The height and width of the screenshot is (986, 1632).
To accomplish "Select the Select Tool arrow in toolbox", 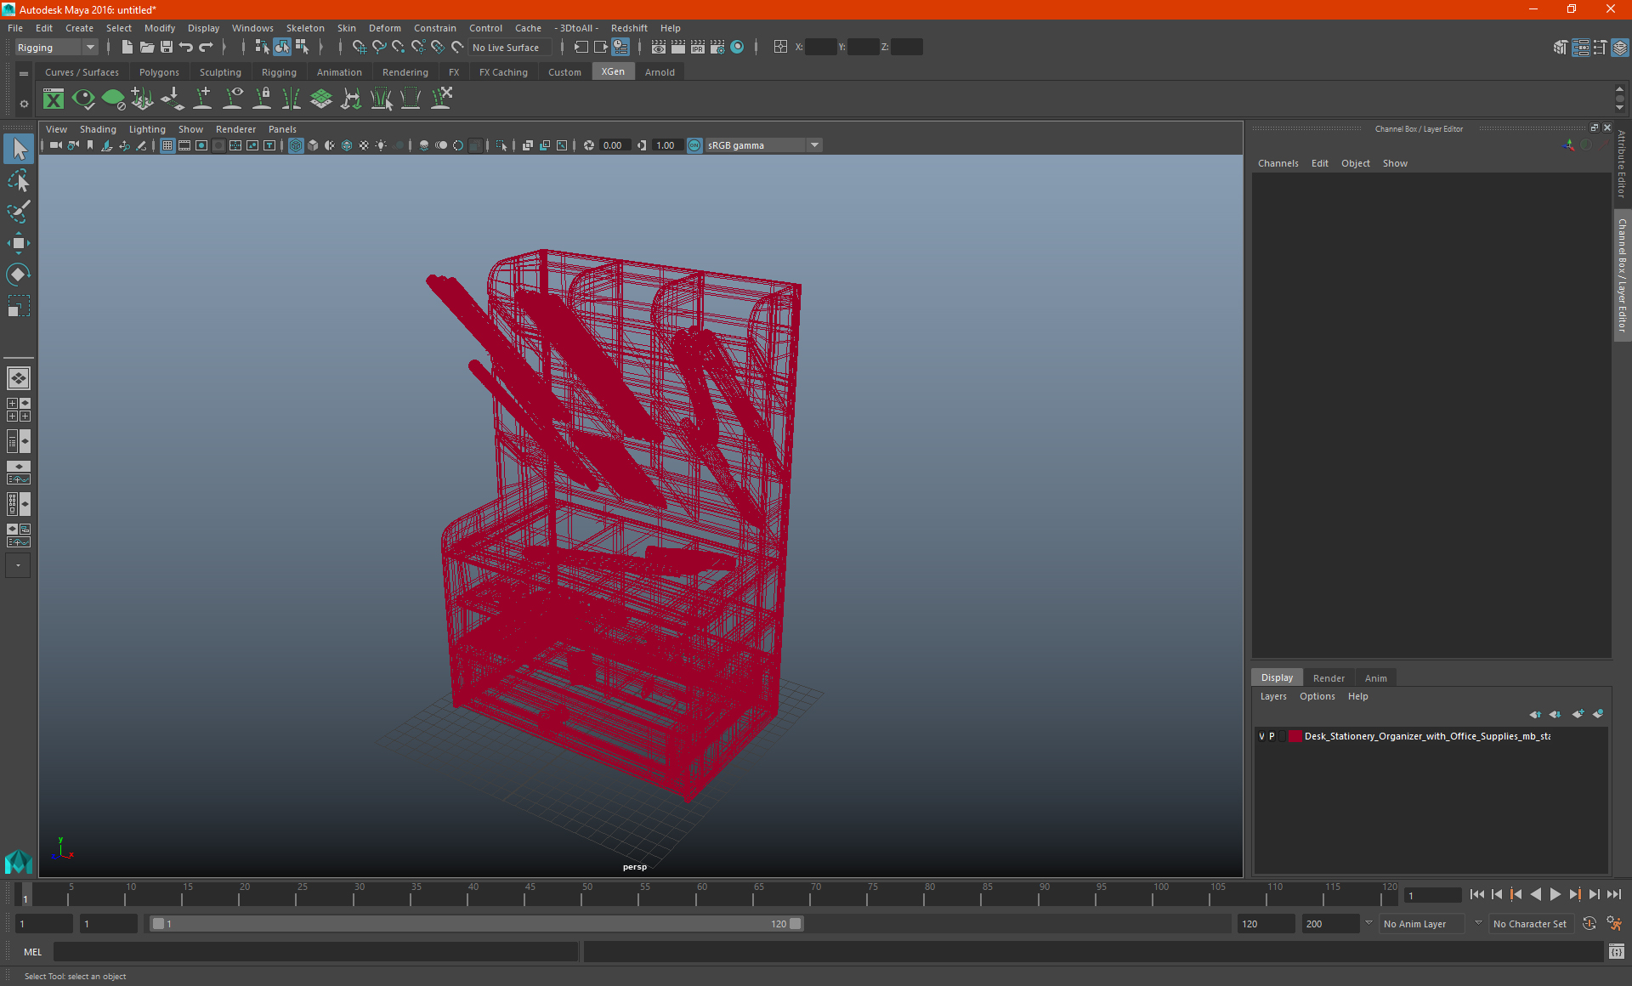I will point(19,149).
